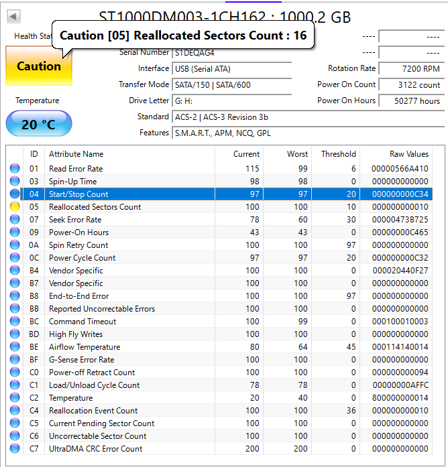Click the Threshold column header
The height and width of the screenshot is (467, 448).
click(x=335, y=154)
